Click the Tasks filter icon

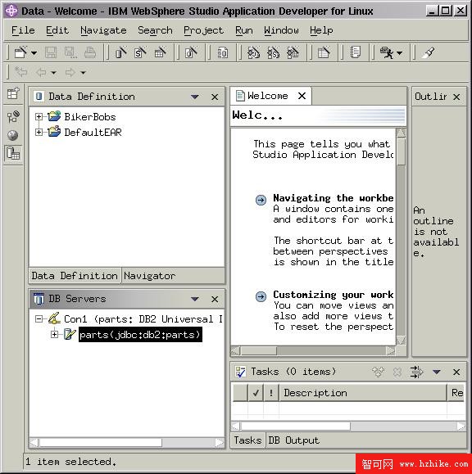tap(416, 372)
